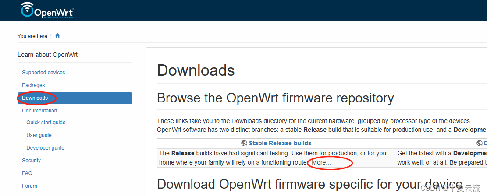Image resolution: width=487 pixels, height=196 pixels.
Task: Select Downloads sidebar item
Action: [x=75, y=98]
